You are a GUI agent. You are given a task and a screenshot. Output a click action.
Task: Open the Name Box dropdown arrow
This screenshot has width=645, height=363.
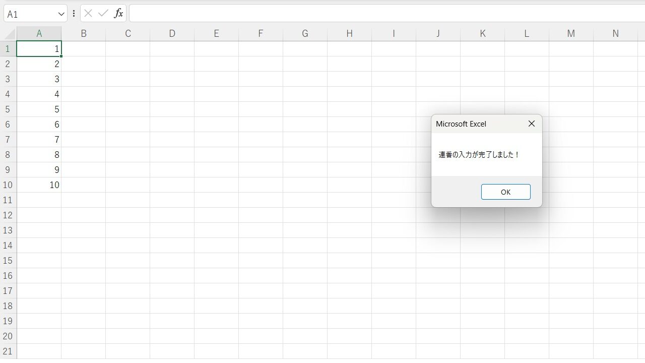[61, 14]
